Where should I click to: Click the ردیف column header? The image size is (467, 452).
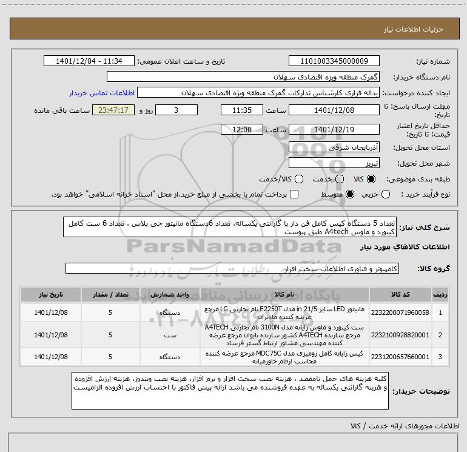pos(440,294)
